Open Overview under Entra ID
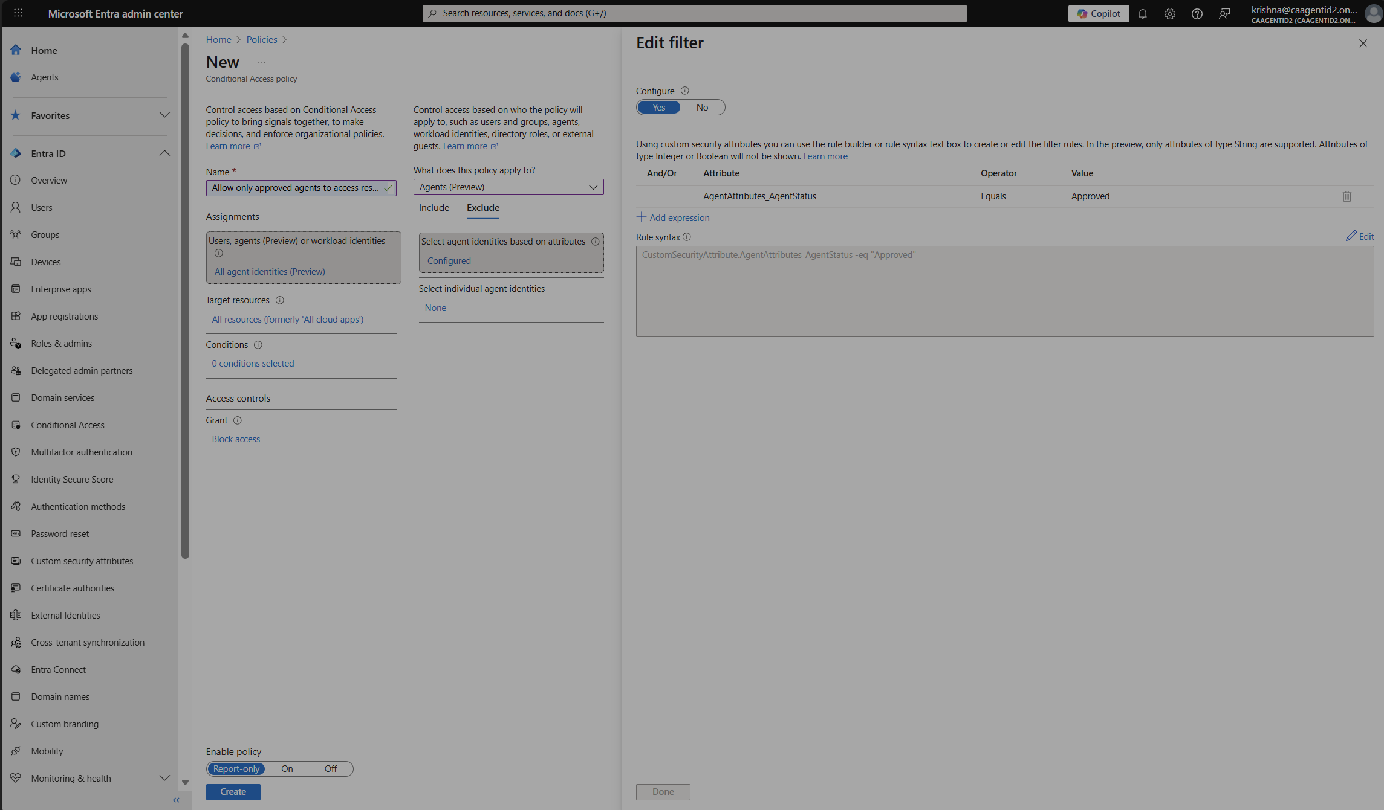 click(x=49, y=181)
